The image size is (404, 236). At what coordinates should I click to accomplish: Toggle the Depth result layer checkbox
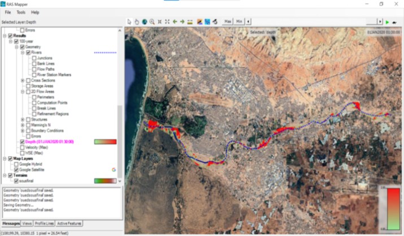coord(22,141)
